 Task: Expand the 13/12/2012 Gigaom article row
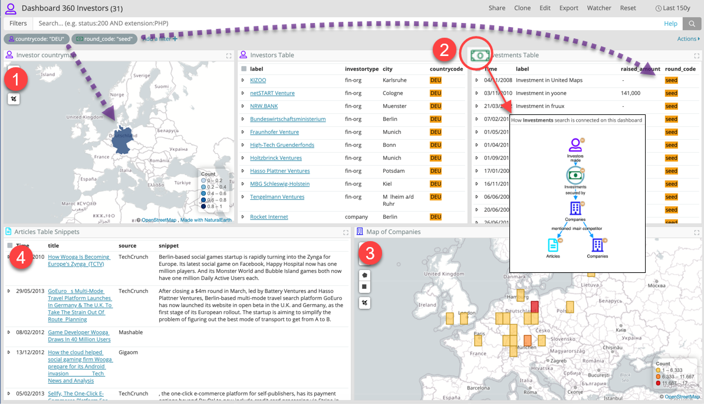pyautogui.click(x=8, y=353)
